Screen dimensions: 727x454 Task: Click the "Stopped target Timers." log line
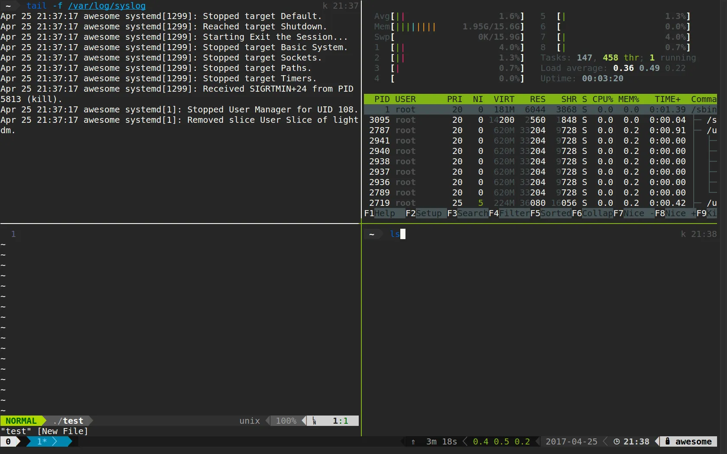tap(158, 78)
